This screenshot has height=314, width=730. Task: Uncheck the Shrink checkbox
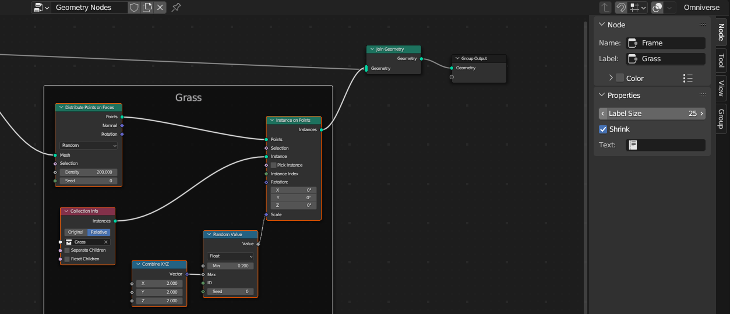pyautogui.click(x=603, y=129)
